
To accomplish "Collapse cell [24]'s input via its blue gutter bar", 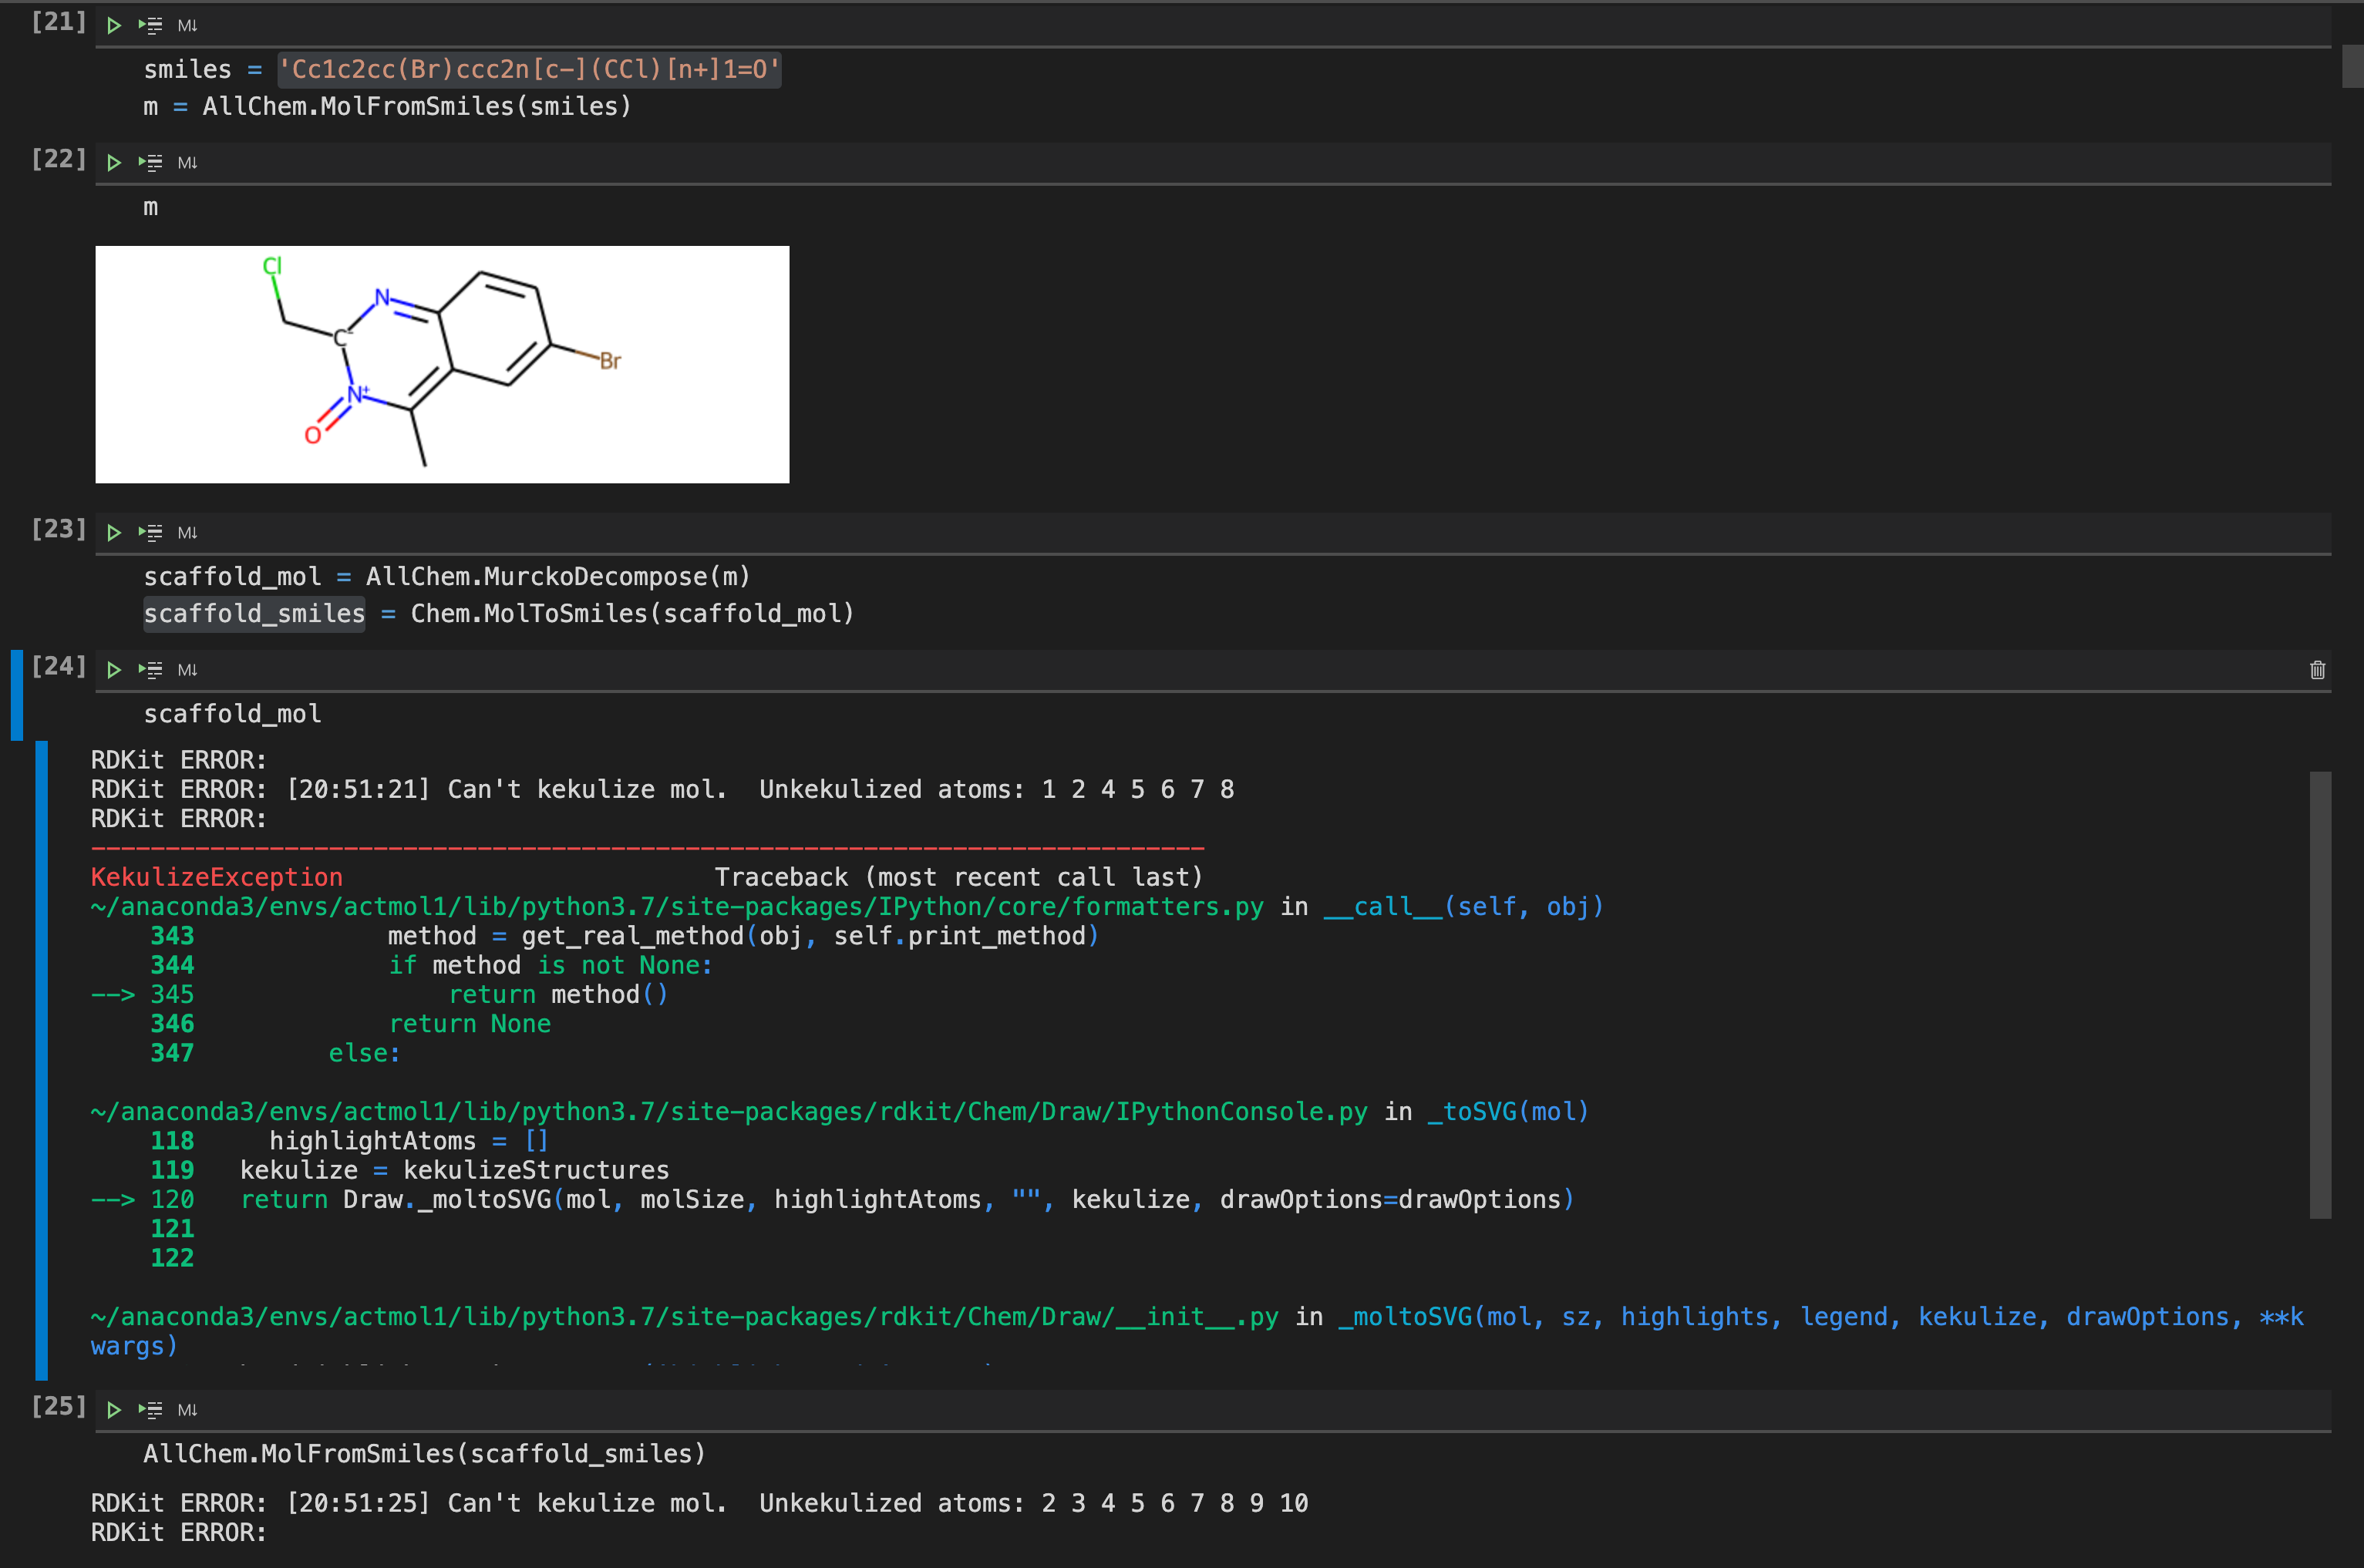I will (16, 694).
